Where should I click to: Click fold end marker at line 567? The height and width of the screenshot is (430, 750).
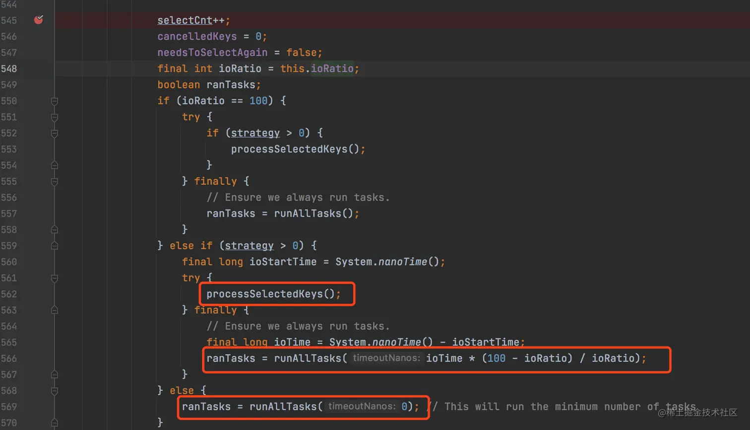55,375
